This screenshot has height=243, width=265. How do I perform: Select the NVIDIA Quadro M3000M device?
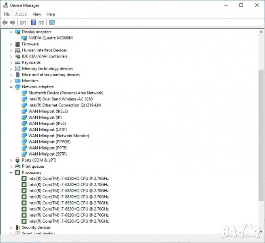(x=50, y=38)
